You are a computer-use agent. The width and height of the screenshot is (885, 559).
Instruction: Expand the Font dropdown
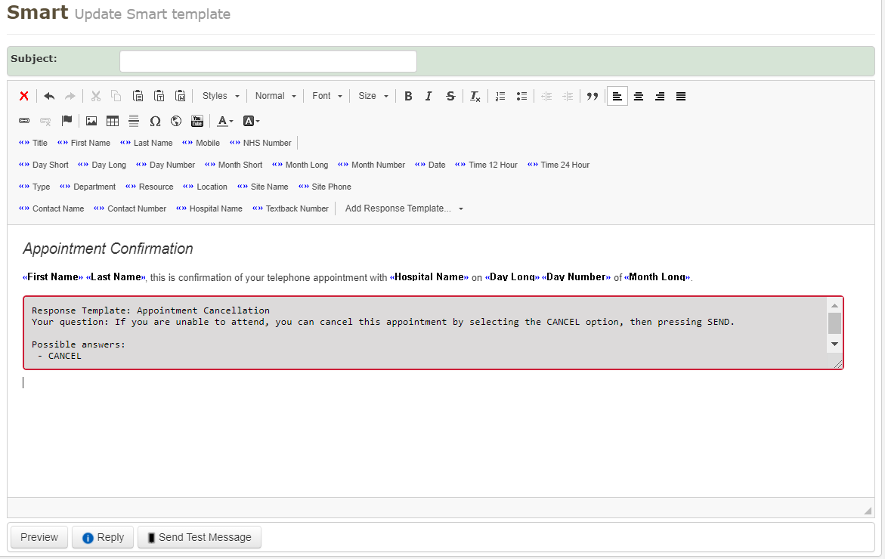click(x=327, y=96)
